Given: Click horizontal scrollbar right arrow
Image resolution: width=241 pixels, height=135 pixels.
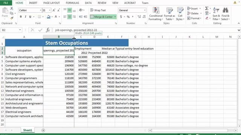Looking at the screenshot, I should 236,130.
